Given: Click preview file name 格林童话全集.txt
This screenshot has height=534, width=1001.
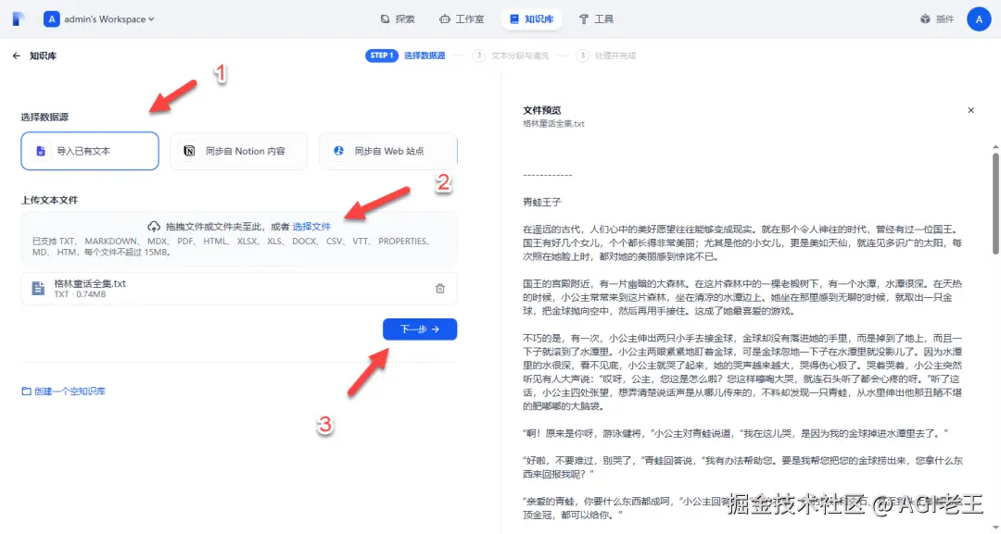Looking at the screenshot, I should [x=553, y=124].
